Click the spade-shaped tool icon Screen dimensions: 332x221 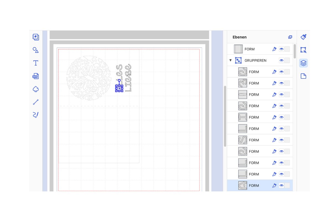tap(36, 89)
